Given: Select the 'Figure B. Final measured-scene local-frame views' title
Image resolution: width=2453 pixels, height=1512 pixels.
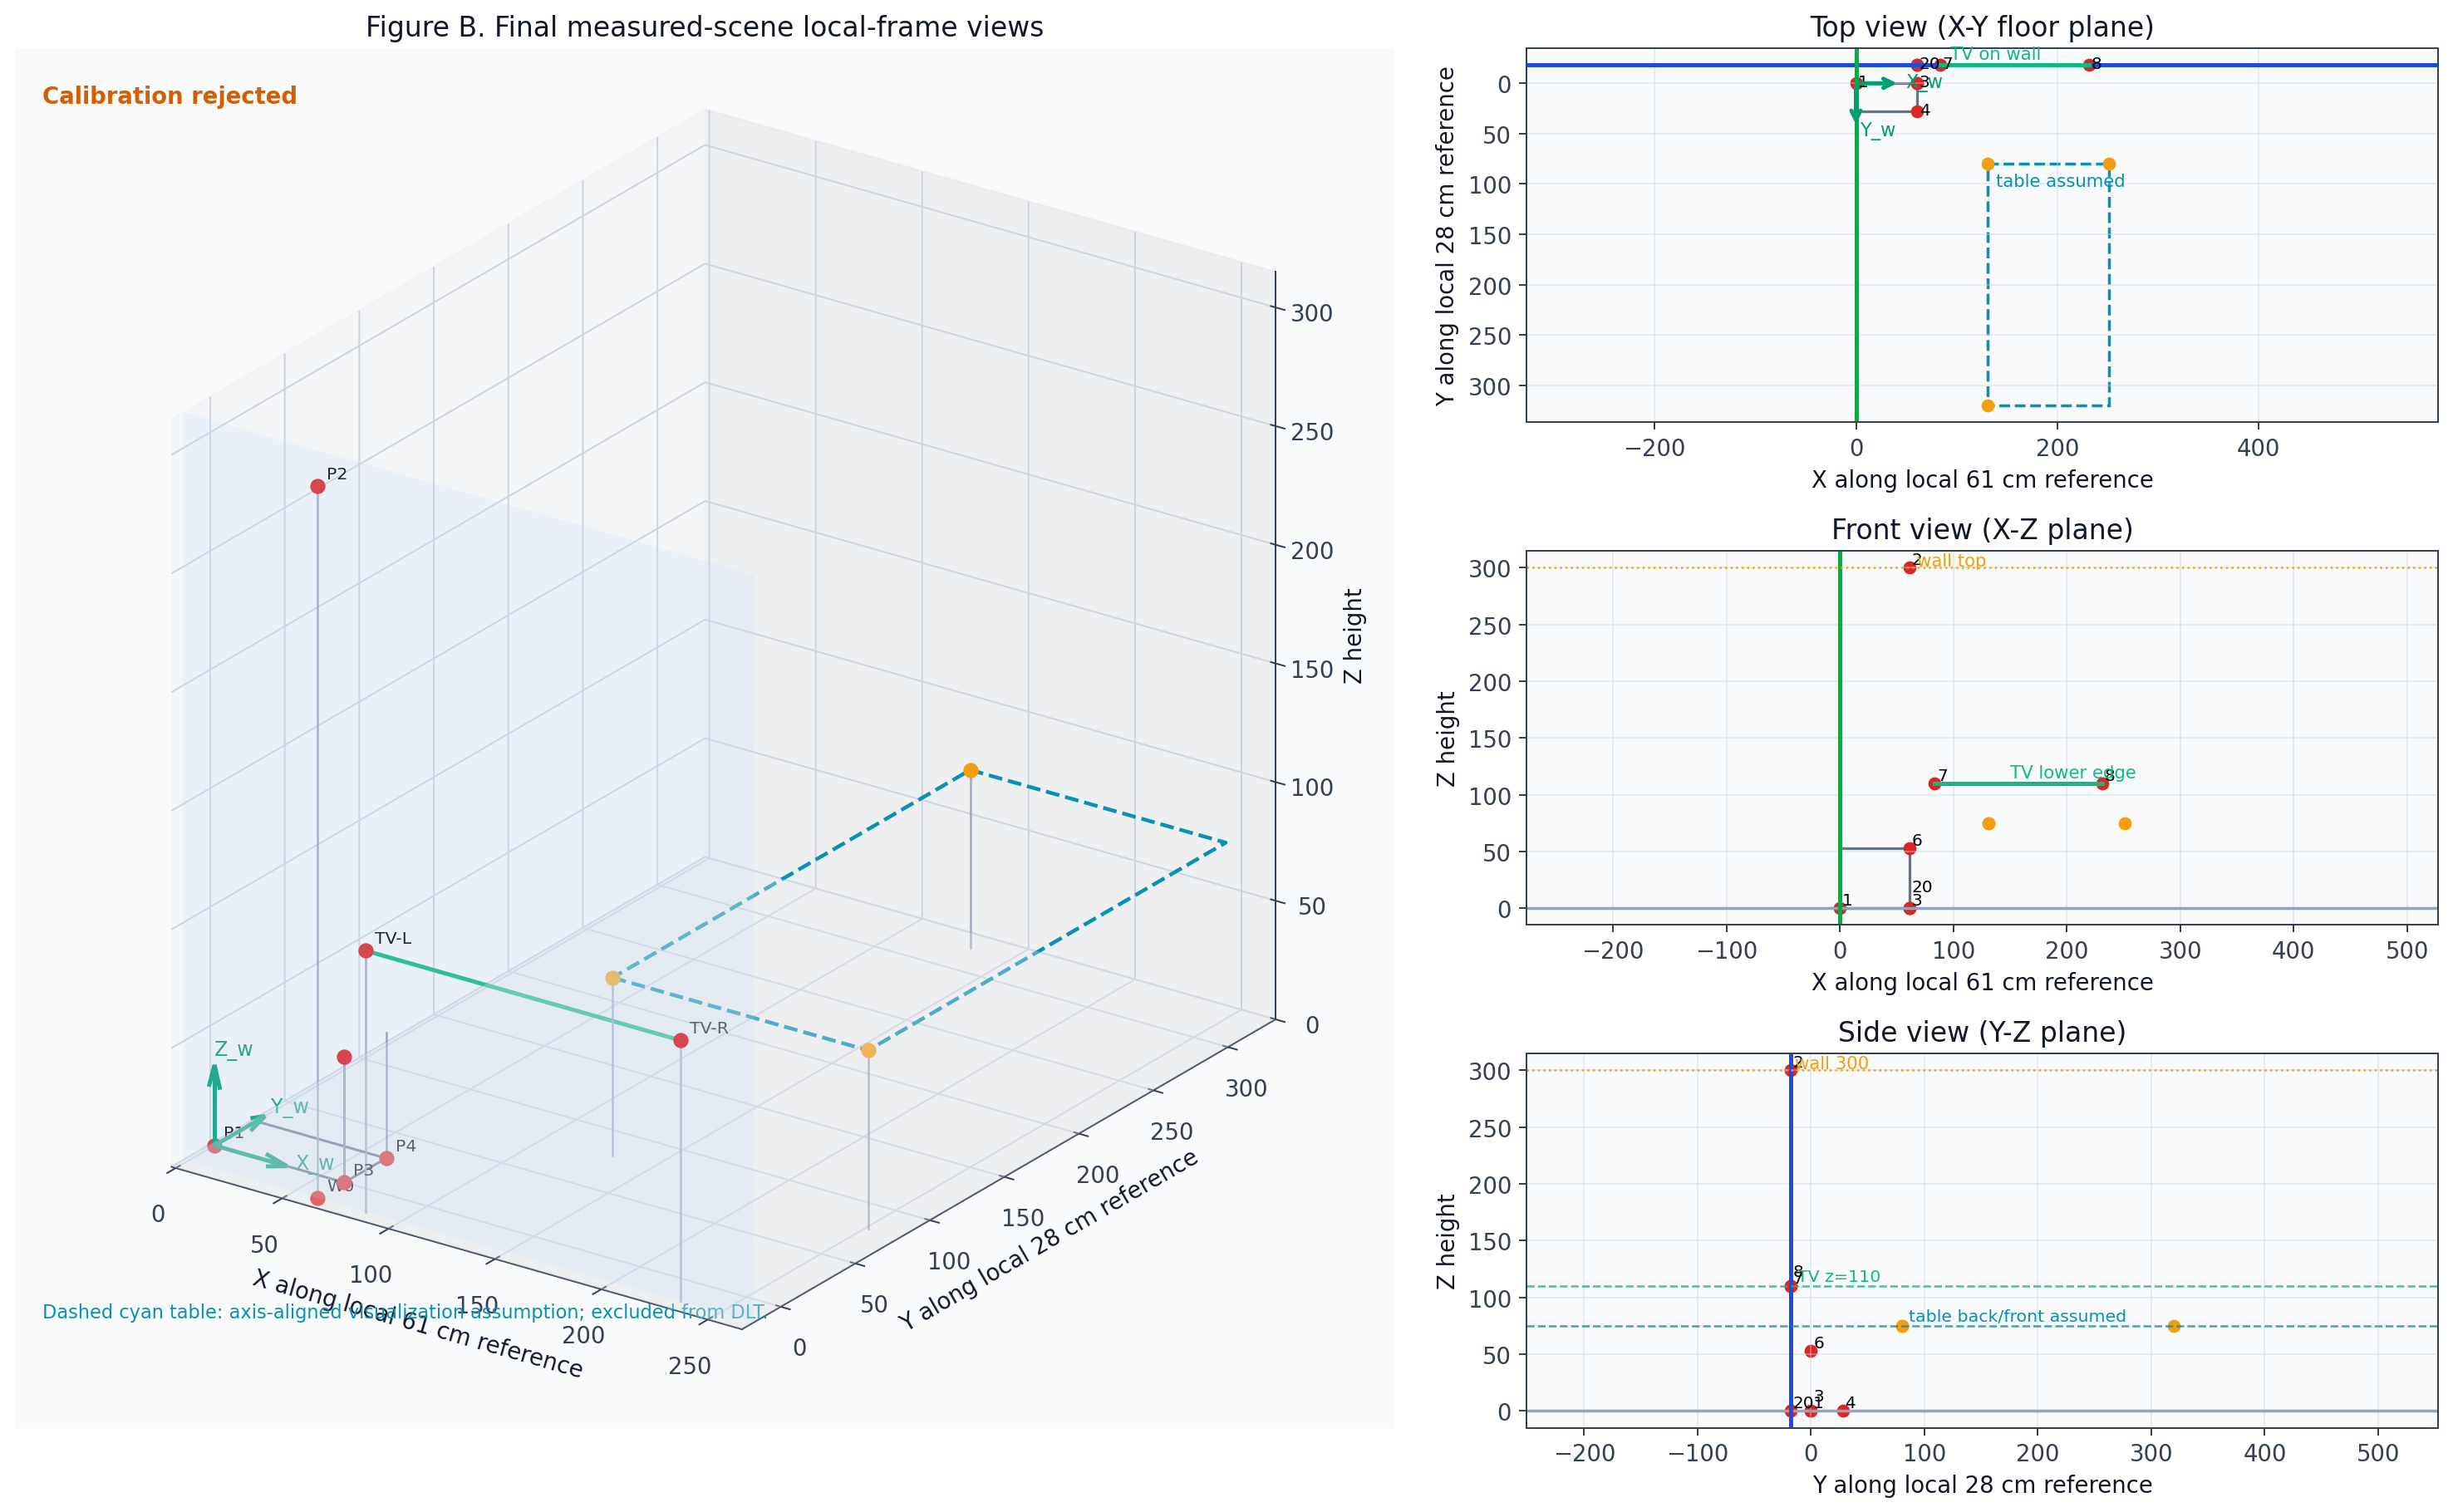Looking at the screenshot, I should 704,27.
